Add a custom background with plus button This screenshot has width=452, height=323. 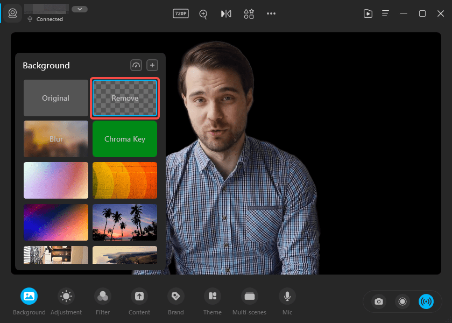click(x=152, y=65)
